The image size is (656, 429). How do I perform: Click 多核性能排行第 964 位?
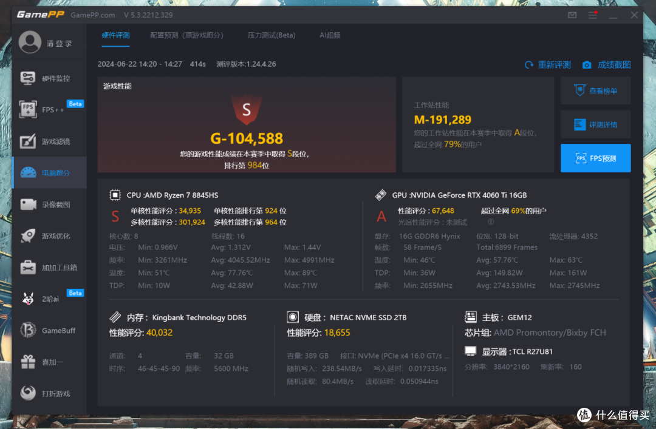tap(250, 222)
